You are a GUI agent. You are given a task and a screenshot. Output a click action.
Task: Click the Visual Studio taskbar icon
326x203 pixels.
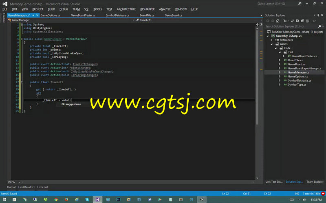(x=97, y=199)
